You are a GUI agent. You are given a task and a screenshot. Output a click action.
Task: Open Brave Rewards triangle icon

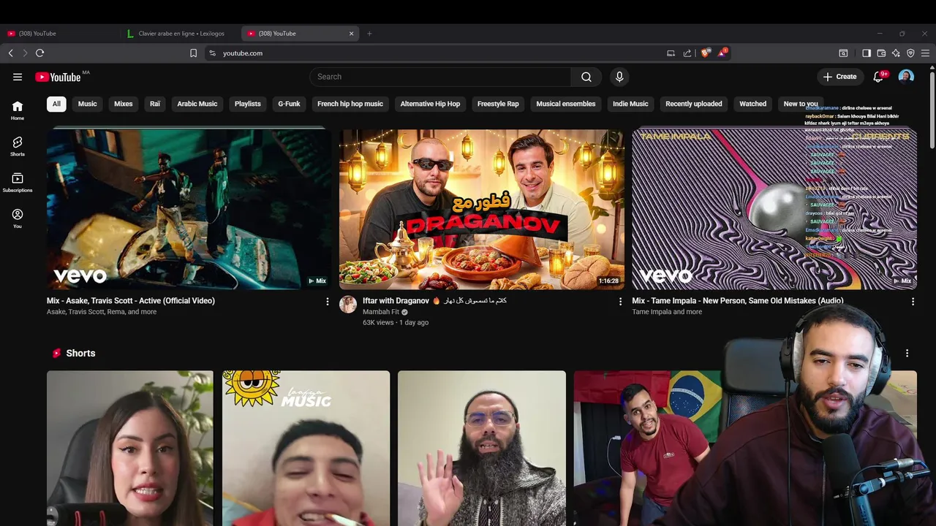coord(722,53)
